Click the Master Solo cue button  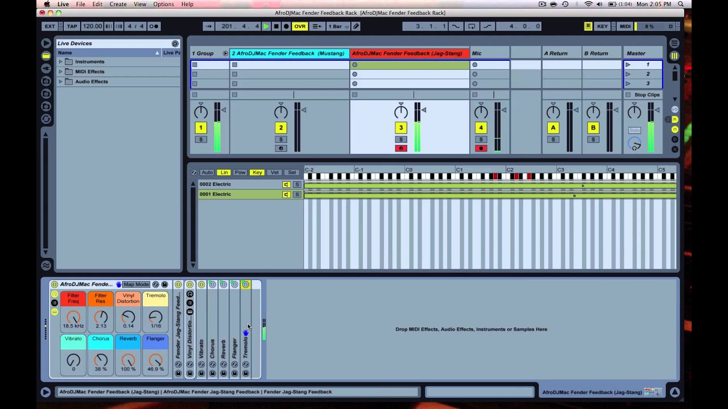tap(635, 130)
